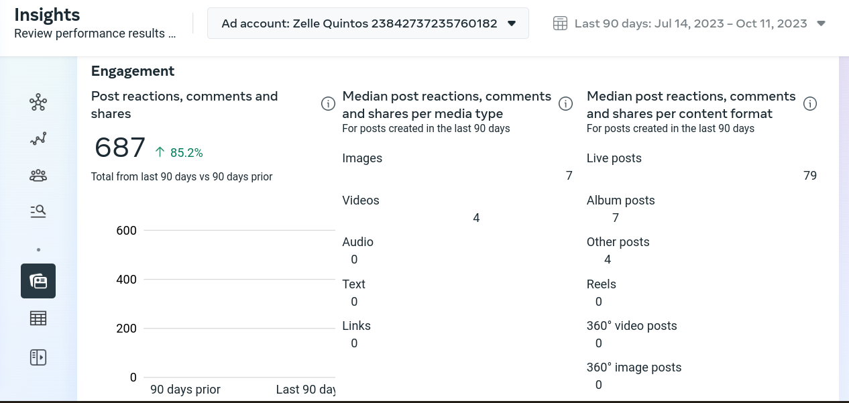Image resolution: width=849 pixels, height=403 pixels.
Task: Click the Reels content format label
Action: 602,284
